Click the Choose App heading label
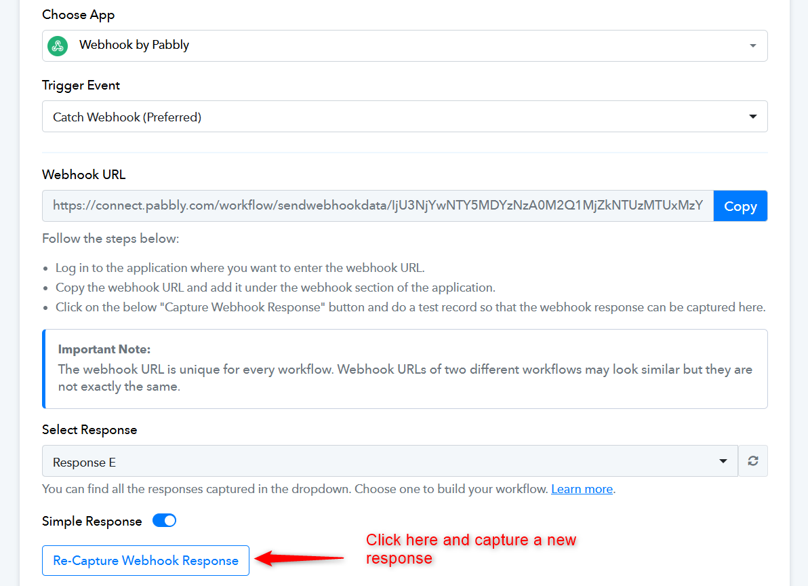The height and width of the screenshot is (586, 808). pos(79,15)
